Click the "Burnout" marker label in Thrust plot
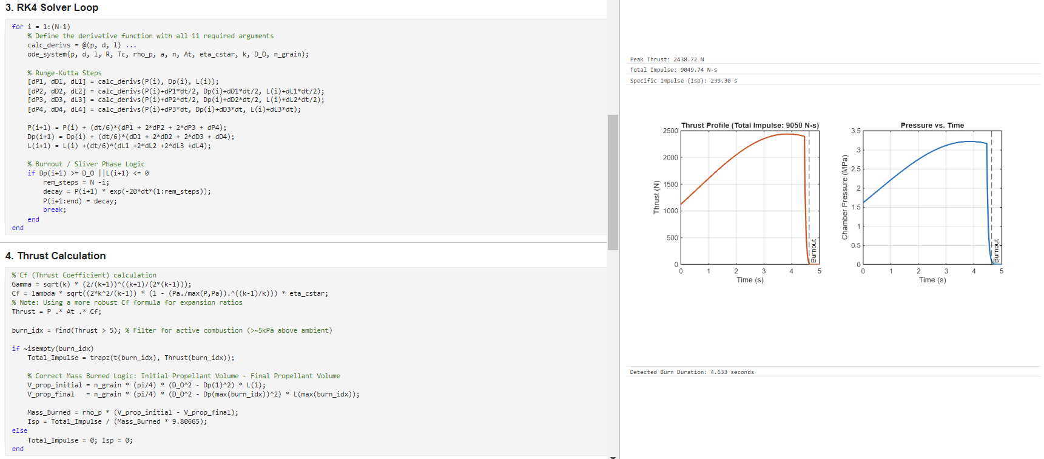The image size is (1044, 459). pos(814,251)
